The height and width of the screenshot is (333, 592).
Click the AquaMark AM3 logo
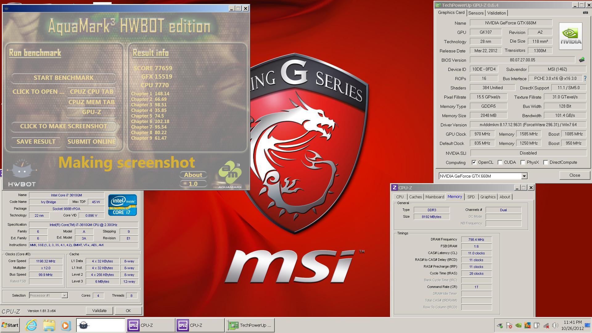pyautogui.click(x=230, y=175)
